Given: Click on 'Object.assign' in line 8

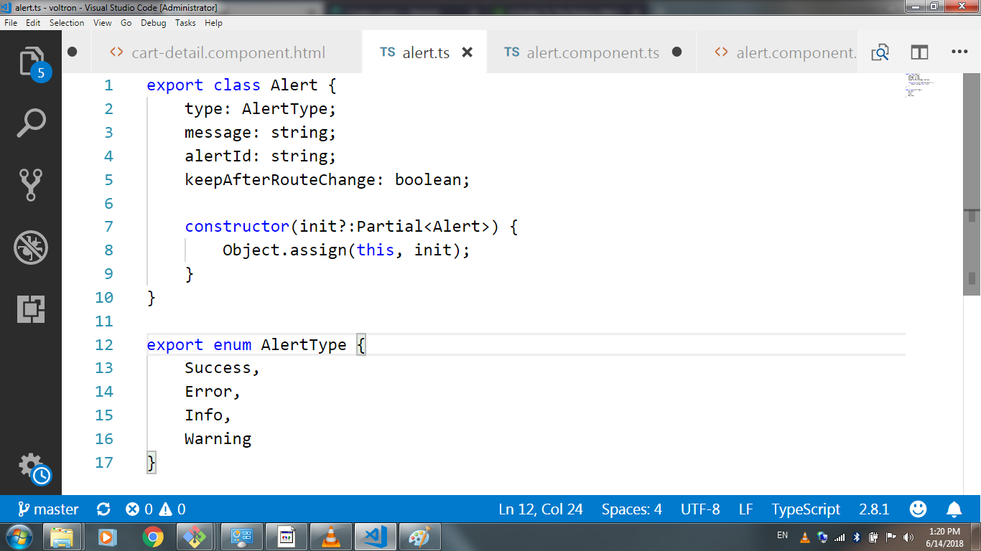Looking at the screenshot, I should click(x=284, y=250).
